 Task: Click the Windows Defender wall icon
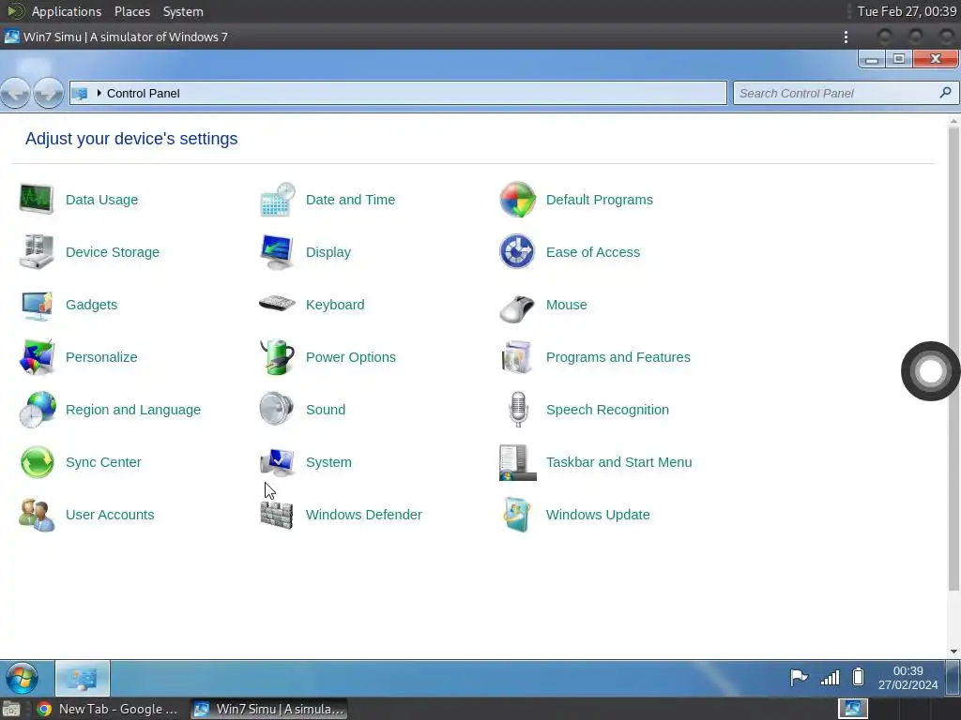(x=277, y=516)
